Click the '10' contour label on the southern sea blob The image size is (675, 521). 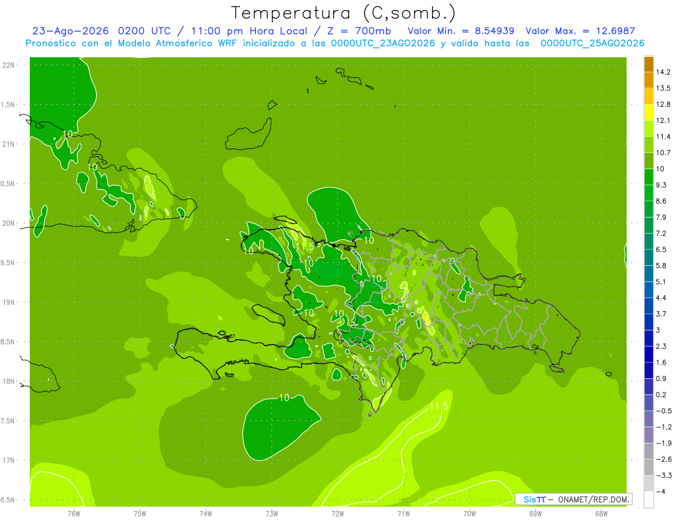284,397
